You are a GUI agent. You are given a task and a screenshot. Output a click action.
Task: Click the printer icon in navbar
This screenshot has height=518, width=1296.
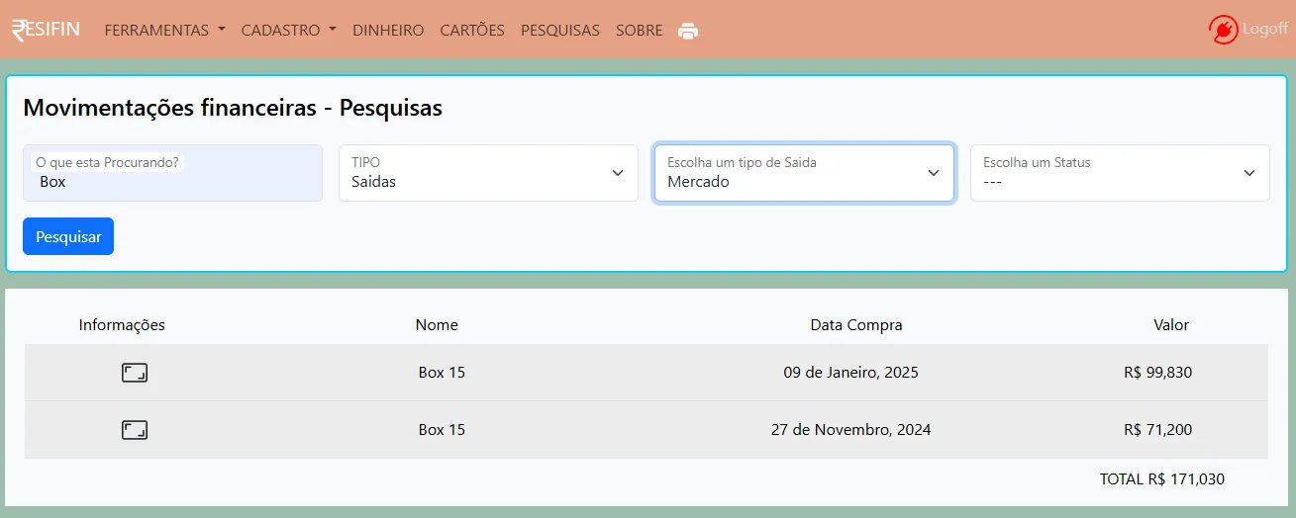(688, 31)
